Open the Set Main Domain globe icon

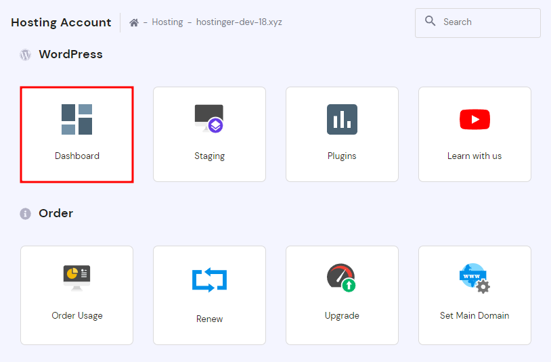click(x=474, y=277)
